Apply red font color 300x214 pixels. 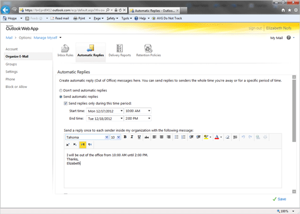[x=217, y=137]
